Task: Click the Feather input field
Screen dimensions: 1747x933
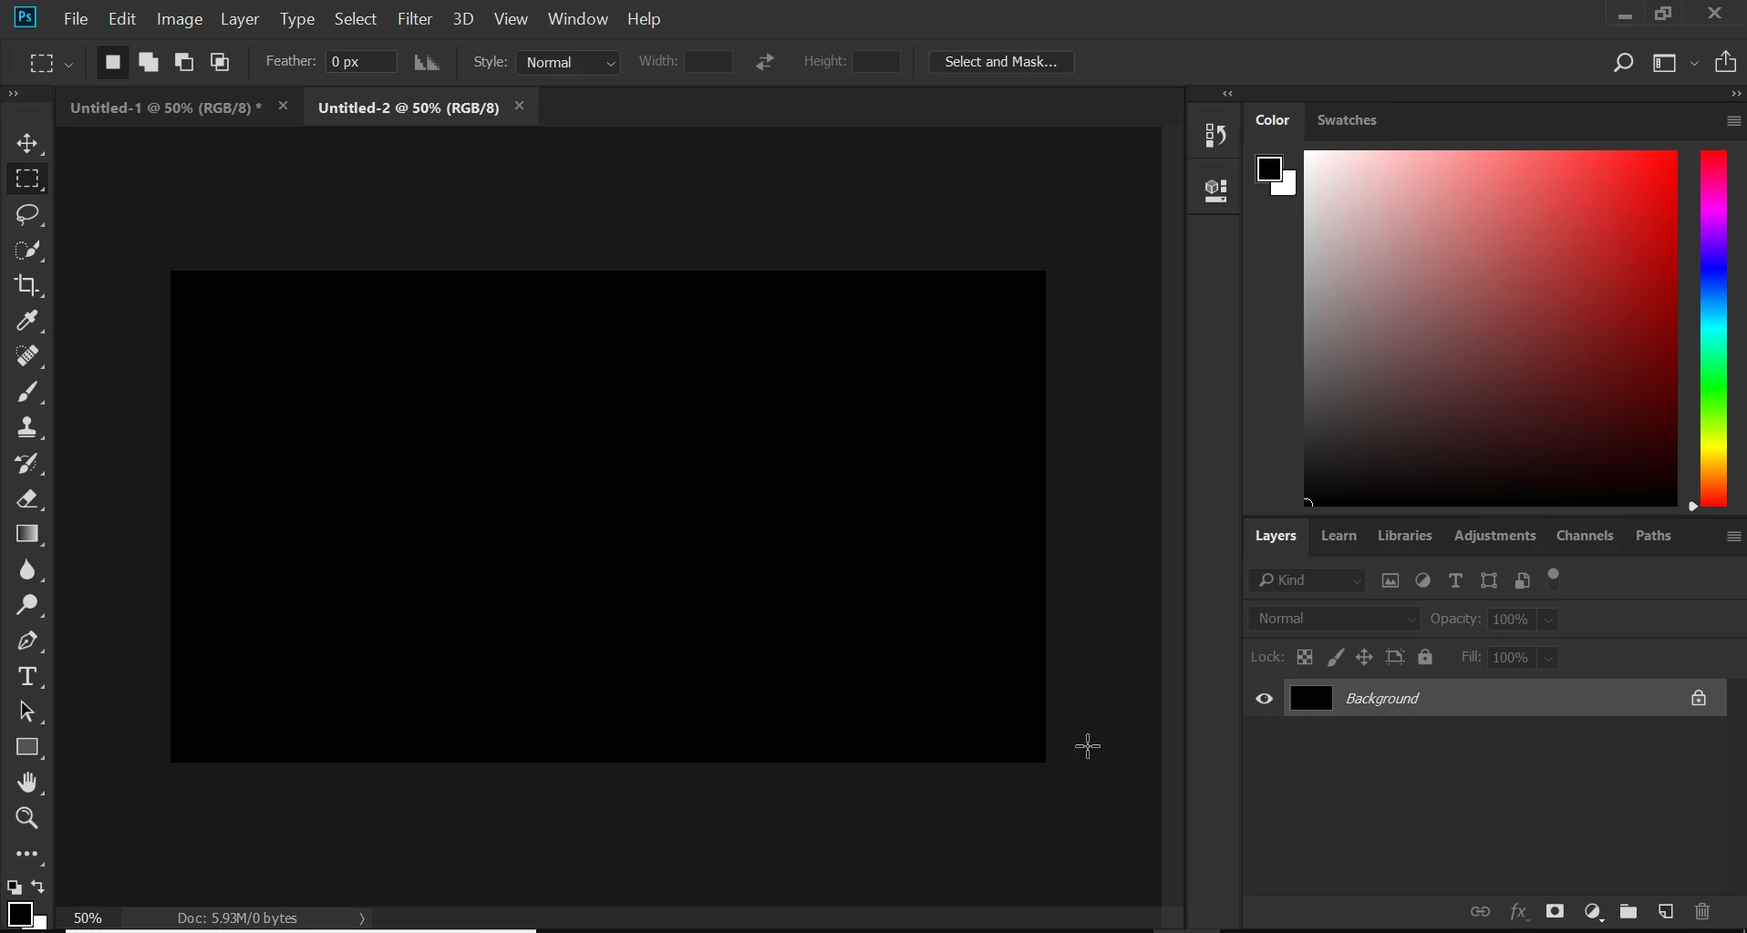Action: pyautogui.click(x=362, y=62)
